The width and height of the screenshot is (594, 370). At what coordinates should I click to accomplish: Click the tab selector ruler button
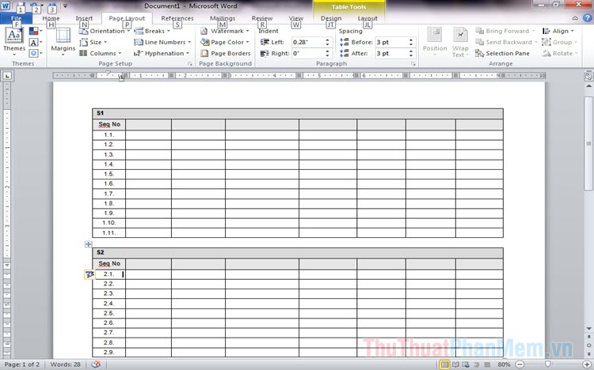pos(7,76)
